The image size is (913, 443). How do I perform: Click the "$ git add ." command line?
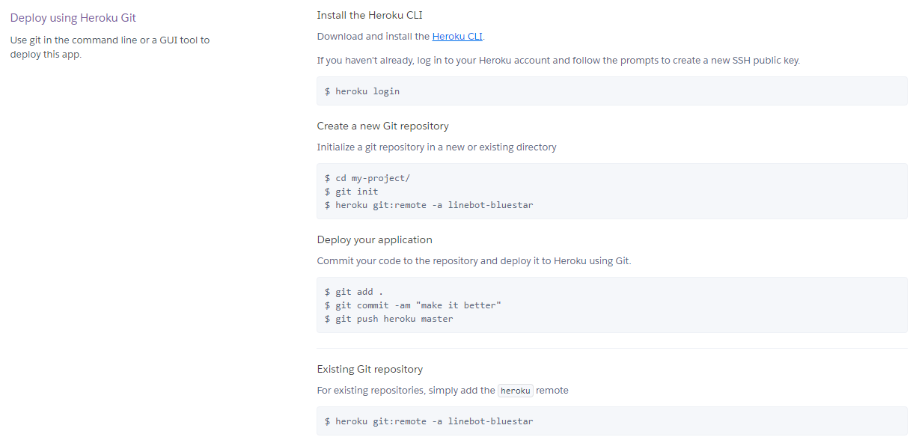point(354,292)
